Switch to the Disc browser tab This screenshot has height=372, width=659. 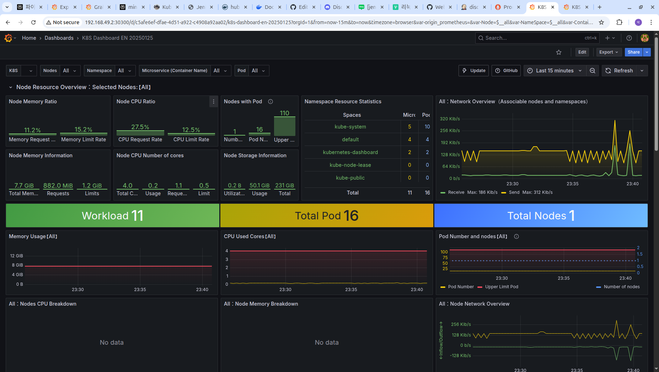[337, 7]
